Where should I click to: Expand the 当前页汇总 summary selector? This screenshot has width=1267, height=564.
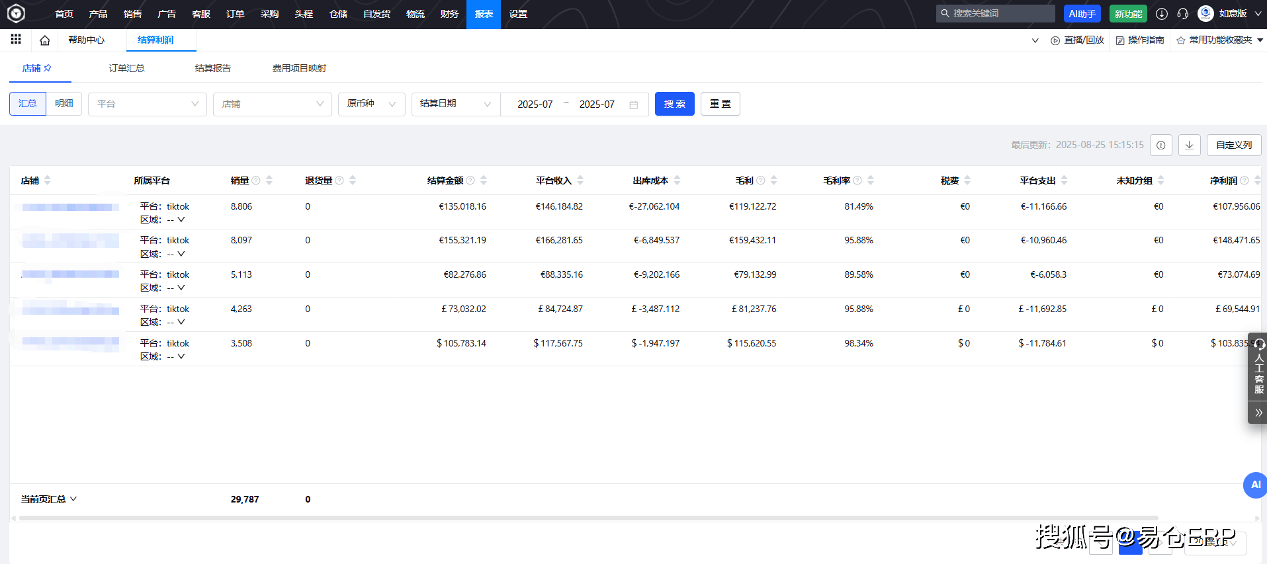click(x=49, y=499)
